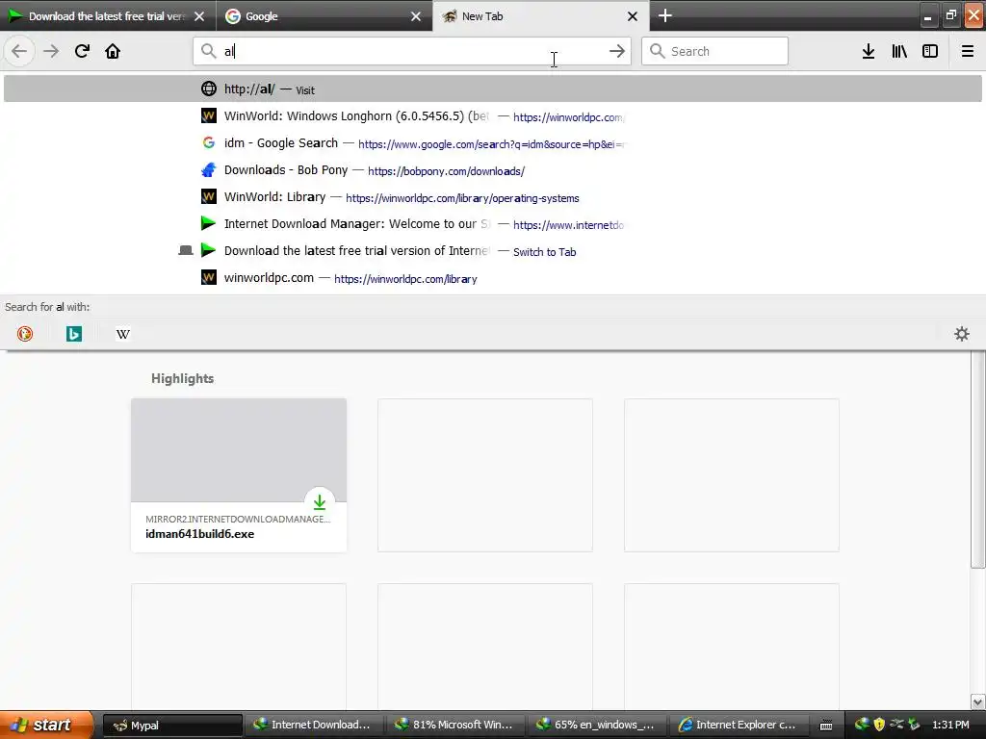Click the keyboard icon in taskbar
The width and height of the screenshot is (986, 739).
tap(826, 726)
